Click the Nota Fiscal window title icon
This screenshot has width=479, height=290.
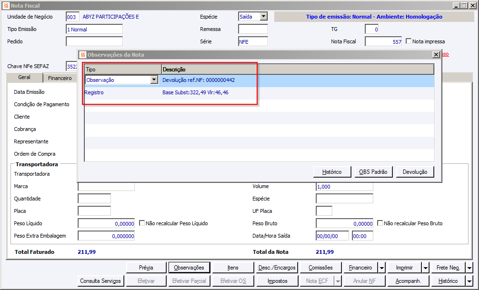click(6, 6)
